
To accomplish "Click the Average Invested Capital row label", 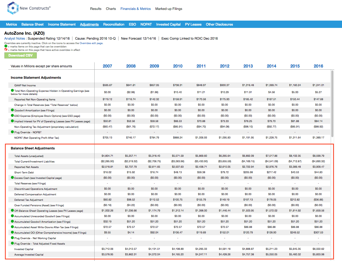I will click(x=29, y=254).
